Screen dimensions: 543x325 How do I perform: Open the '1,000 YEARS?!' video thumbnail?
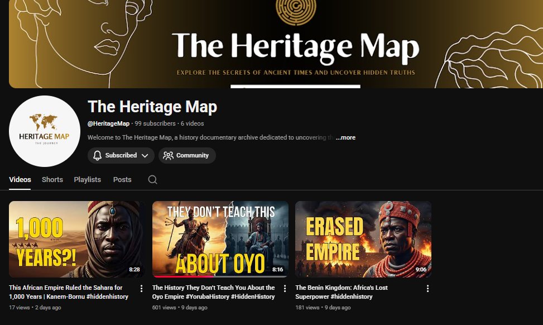click(x=77, y=239)
